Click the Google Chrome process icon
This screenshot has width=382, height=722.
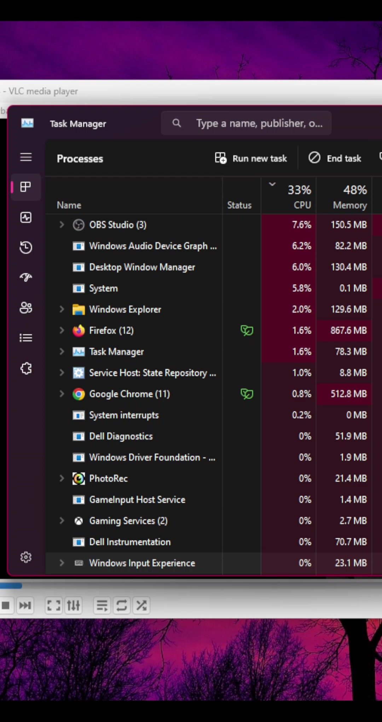click(79, 394)
